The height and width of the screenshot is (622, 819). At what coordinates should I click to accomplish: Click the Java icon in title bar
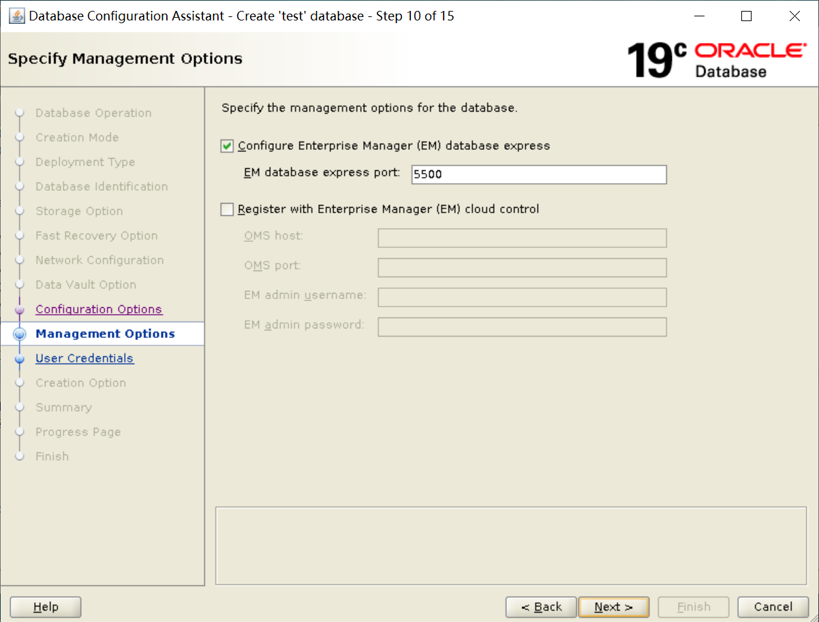click(16, 16)
